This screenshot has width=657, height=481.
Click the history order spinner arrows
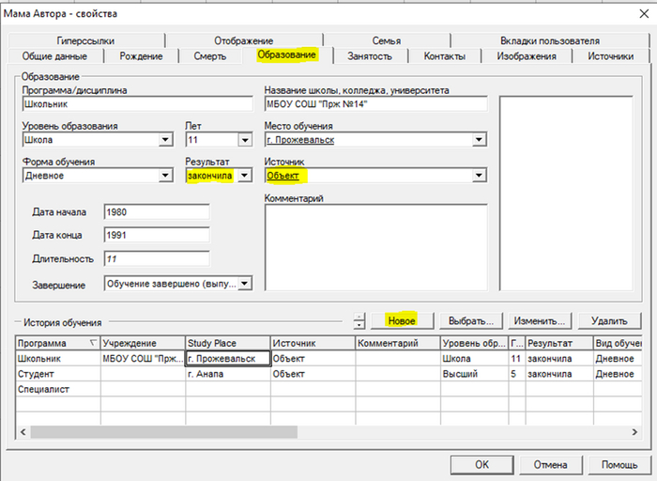click(359, 320)
